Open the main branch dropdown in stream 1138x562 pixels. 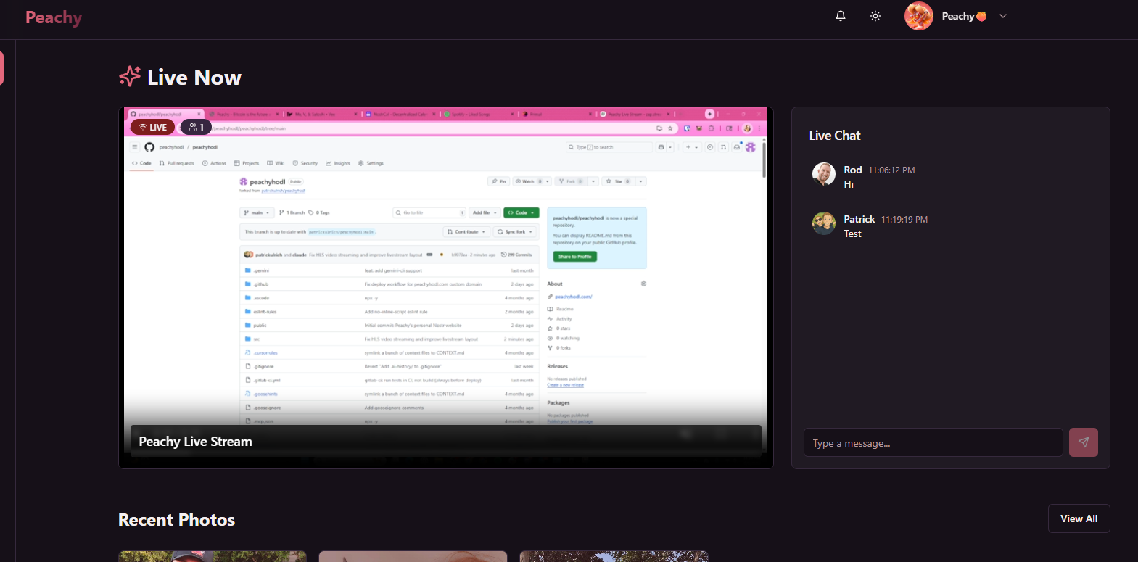coord(257,212)
